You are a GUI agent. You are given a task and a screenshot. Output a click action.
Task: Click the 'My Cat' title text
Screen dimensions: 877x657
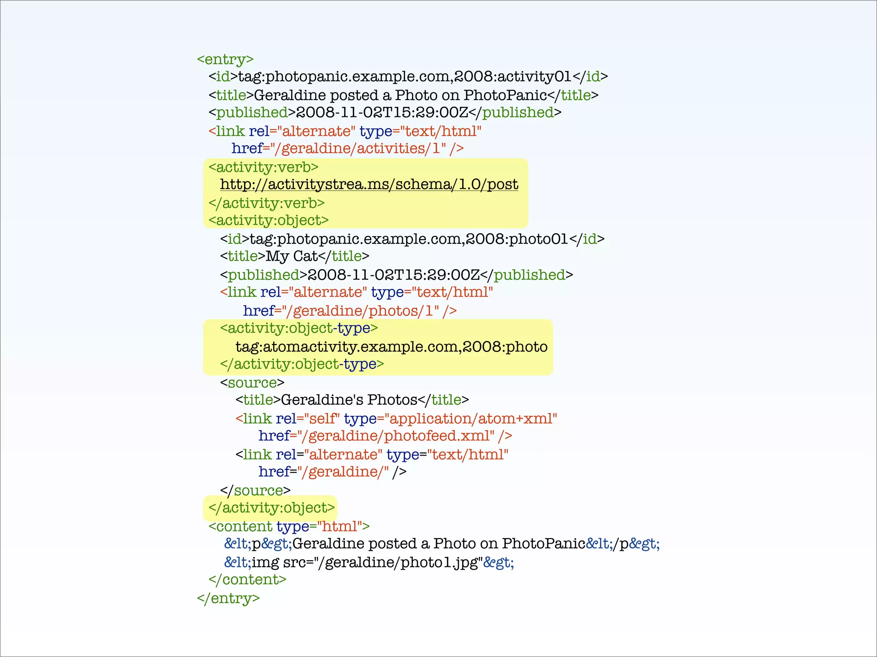tap(292, 256)
